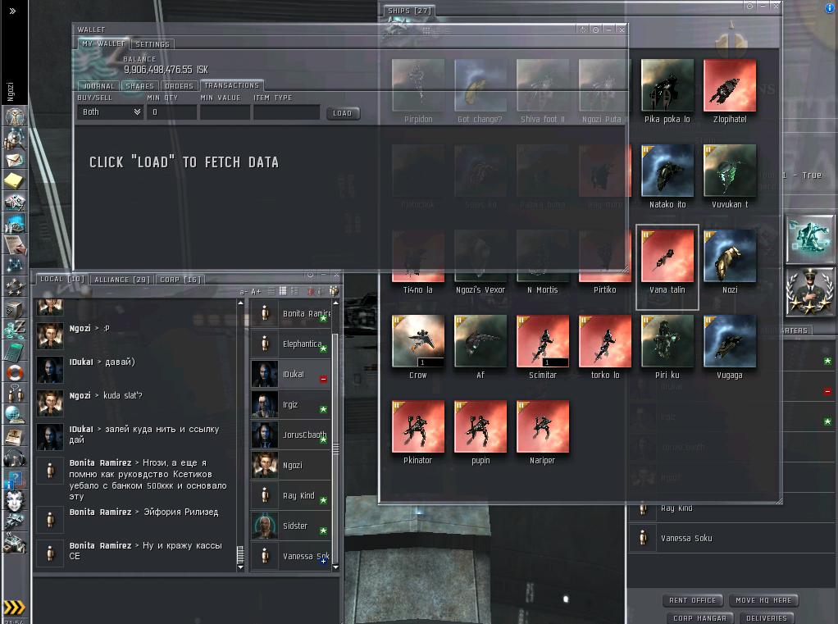Click the member list scroll-down arrow
The width and height of the screenshot is (838, 624).
[x=335, y=567]
